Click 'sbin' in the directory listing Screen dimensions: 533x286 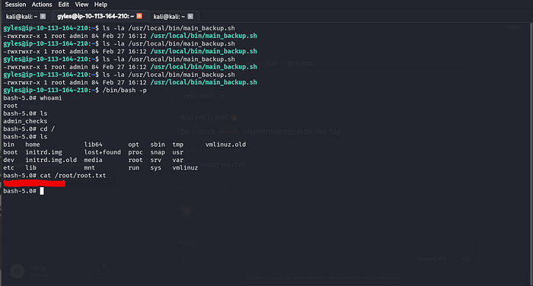[158, 145]
